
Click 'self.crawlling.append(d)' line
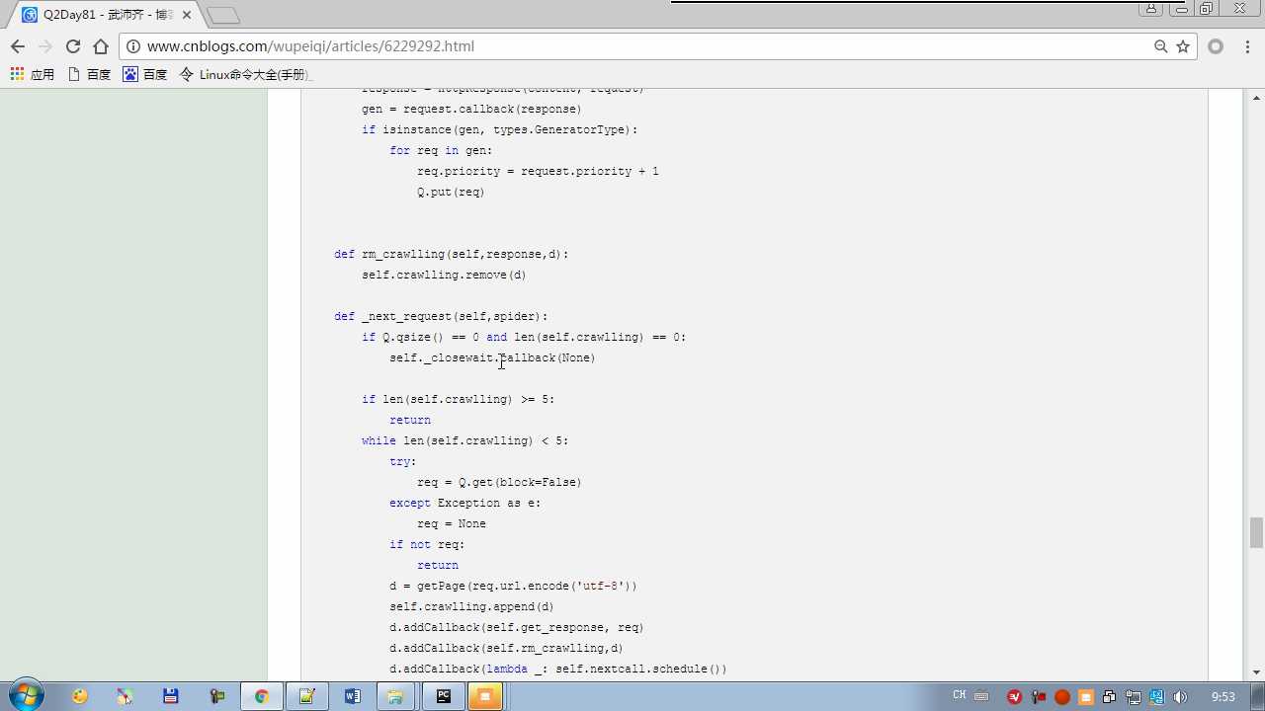pos(471,607)
